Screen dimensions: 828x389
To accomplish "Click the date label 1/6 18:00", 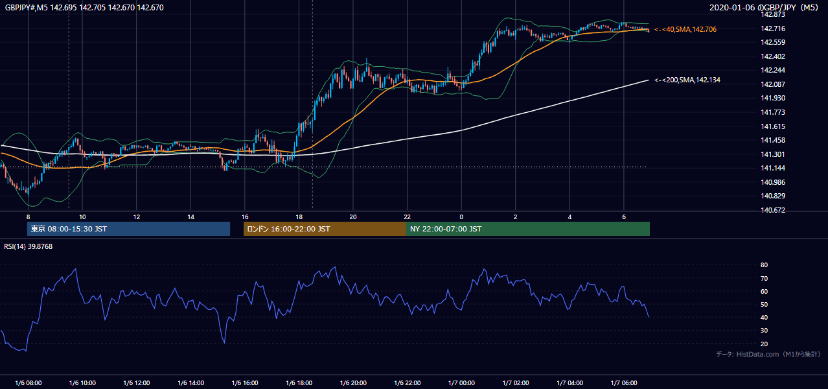I will (x=299, y=383).
